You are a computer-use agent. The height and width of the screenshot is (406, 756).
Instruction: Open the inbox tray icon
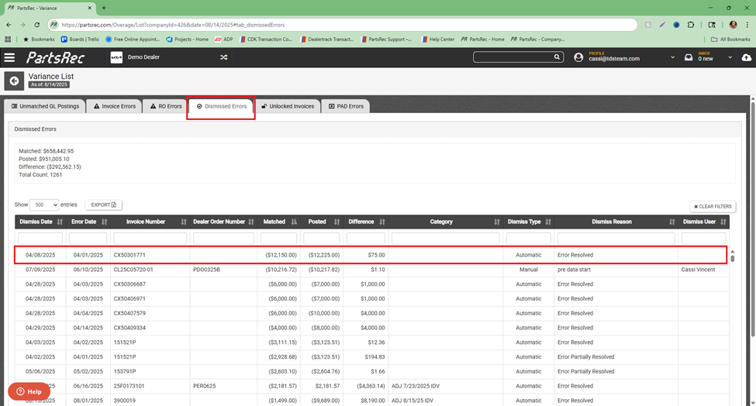pyautogui.click(x=689, y=57)
